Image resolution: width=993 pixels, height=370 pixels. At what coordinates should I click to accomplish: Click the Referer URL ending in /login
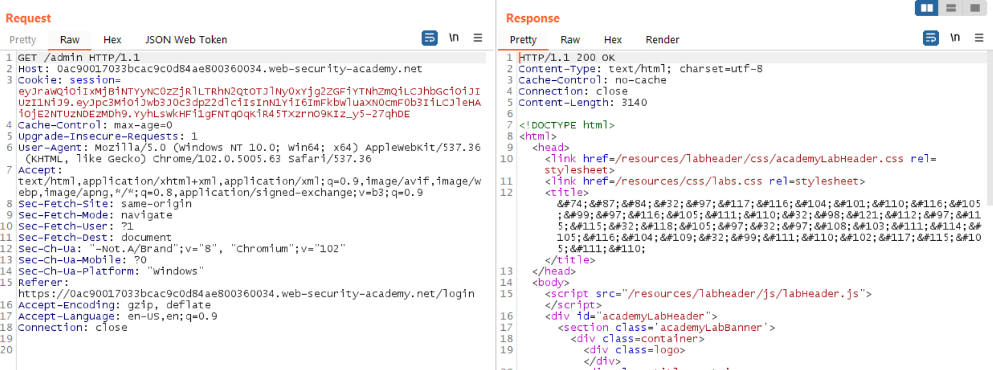coord(246,294)
